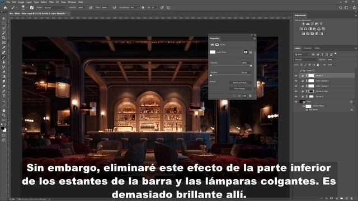Open the tool preset dropdown arrow
The height and width of the screenshot is (201, 358).
point(16,7)
